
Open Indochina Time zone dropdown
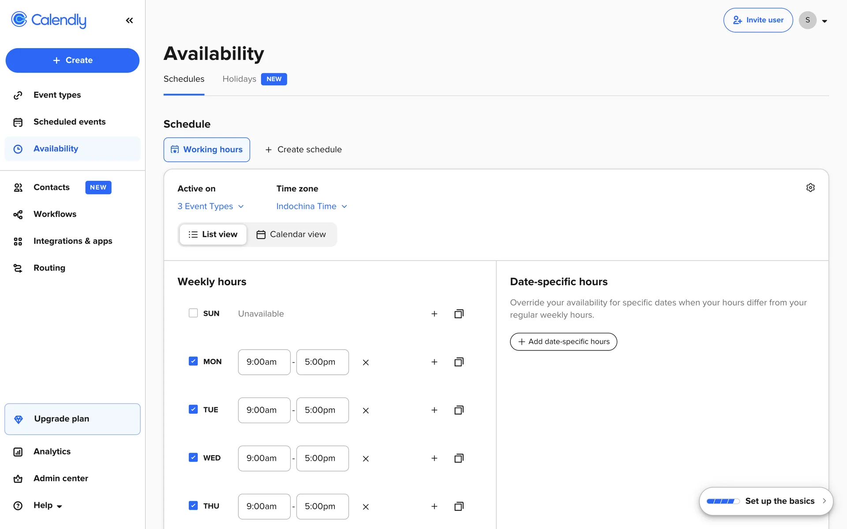pyautogui.click(x=311, y=206)
